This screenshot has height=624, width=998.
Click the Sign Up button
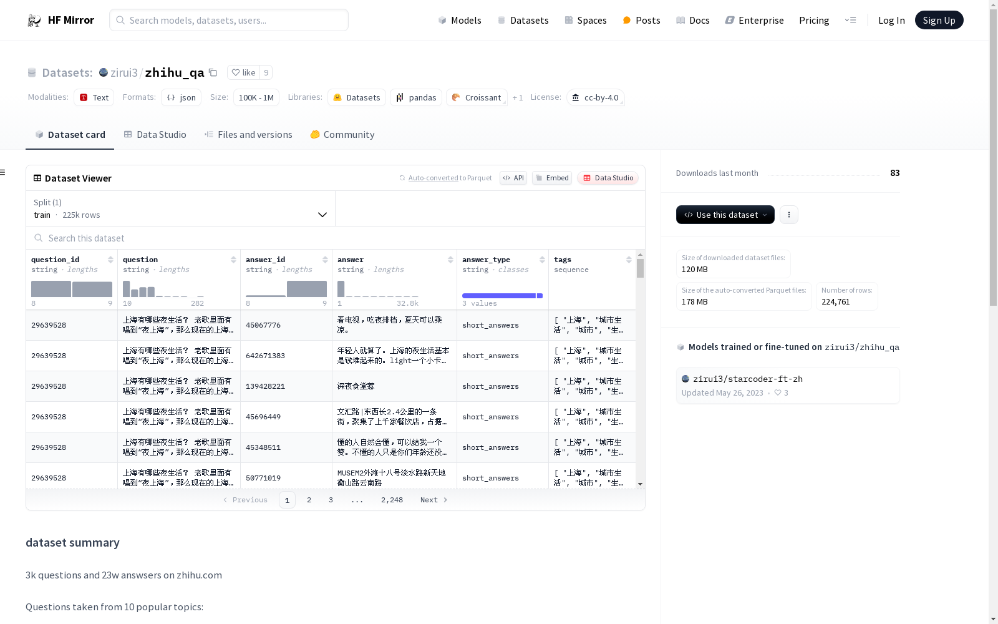pos(939,20)
